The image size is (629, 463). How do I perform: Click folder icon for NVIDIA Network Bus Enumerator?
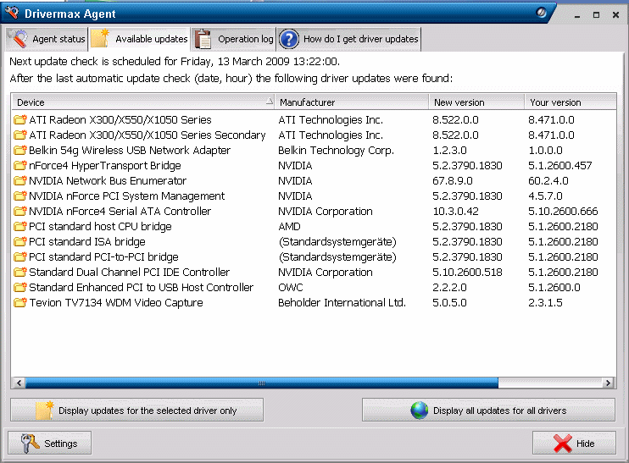(19, 180)
